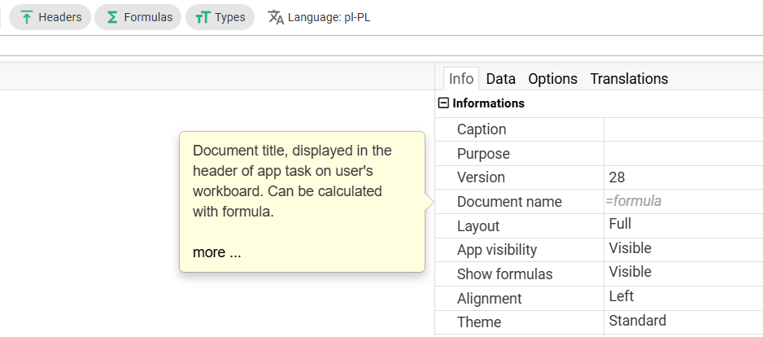The height and width of the screenshot is (337, 763).
Task: Click the Headers up-arrow icon
Action: click(x=28, y=18)
